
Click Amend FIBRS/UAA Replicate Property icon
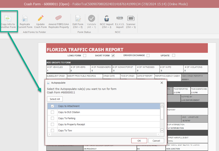[58, 18]
